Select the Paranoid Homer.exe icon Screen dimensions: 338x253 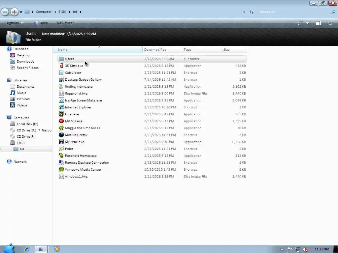[x=61, y=155]
